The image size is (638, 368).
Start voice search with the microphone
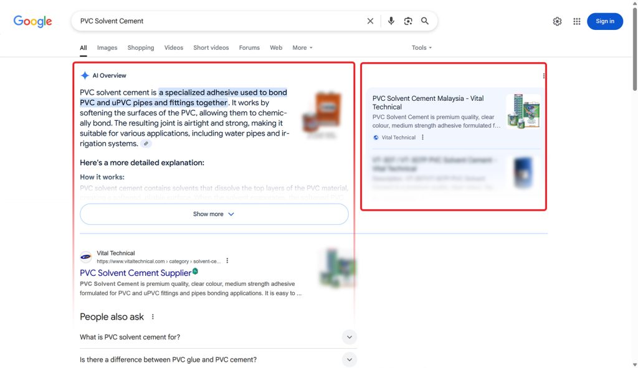tap(391, 21)
